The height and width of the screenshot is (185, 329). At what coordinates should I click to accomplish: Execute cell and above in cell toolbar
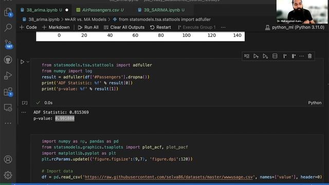256,56
